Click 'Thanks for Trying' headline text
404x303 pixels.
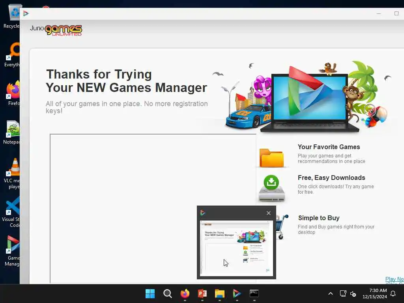[x=99, y=75]
